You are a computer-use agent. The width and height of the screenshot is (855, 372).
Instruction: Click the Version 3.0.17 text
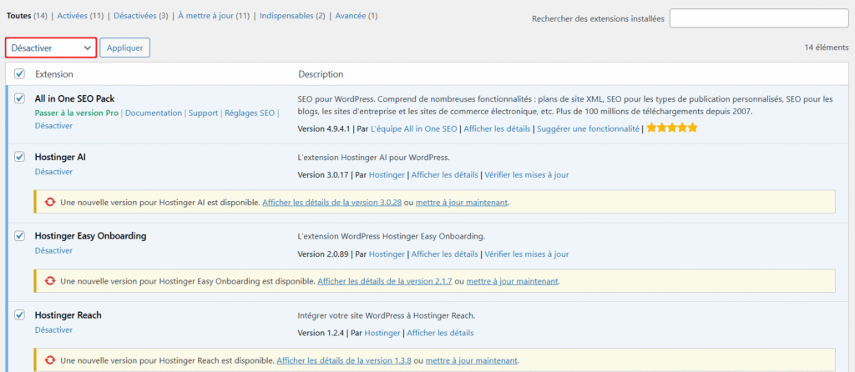click(323, 175)
